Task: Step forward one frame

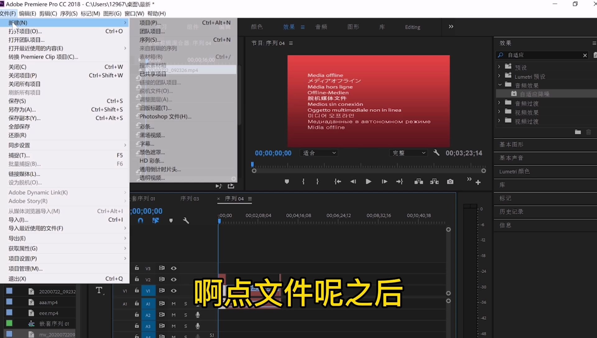Action: click(x=384, y=182)
